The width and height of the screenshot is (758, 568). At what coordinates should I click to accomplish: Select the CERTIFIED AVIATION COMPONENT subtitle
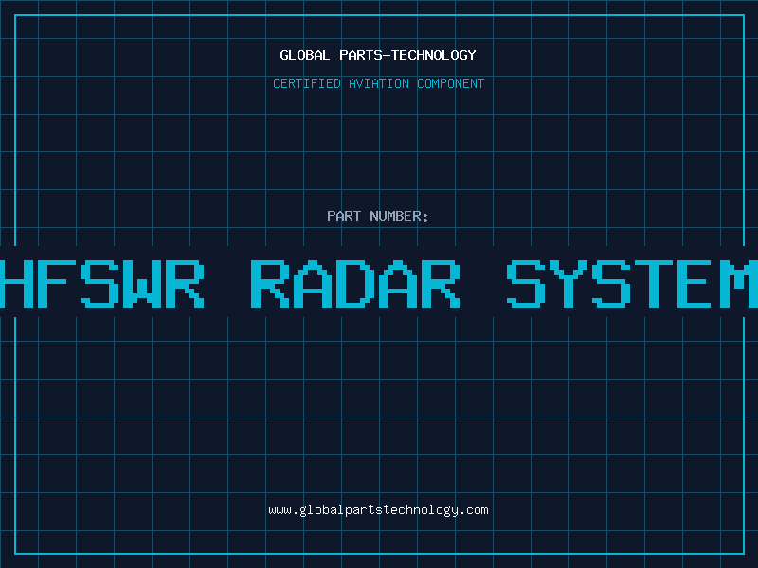(378, 83)
